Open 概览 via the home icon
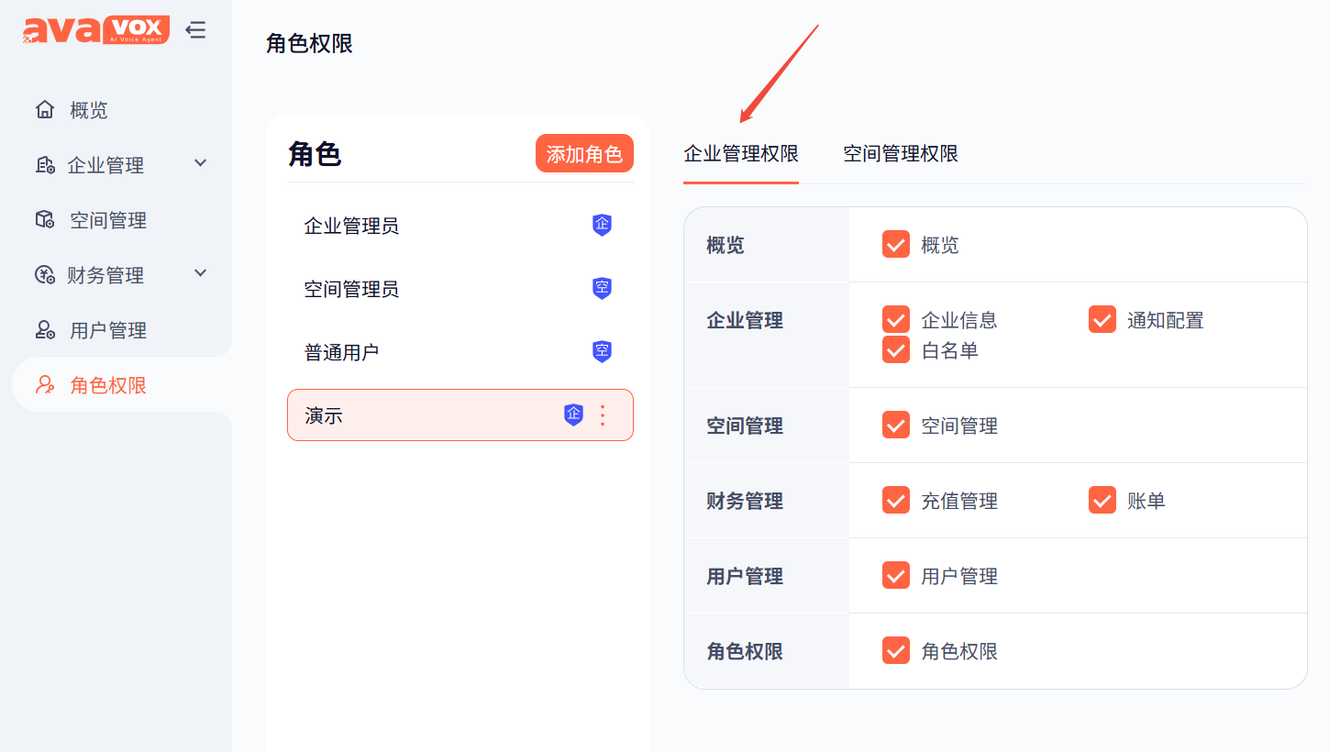The height and width of the screenshot is (752, 1329). tap(45, 110)
